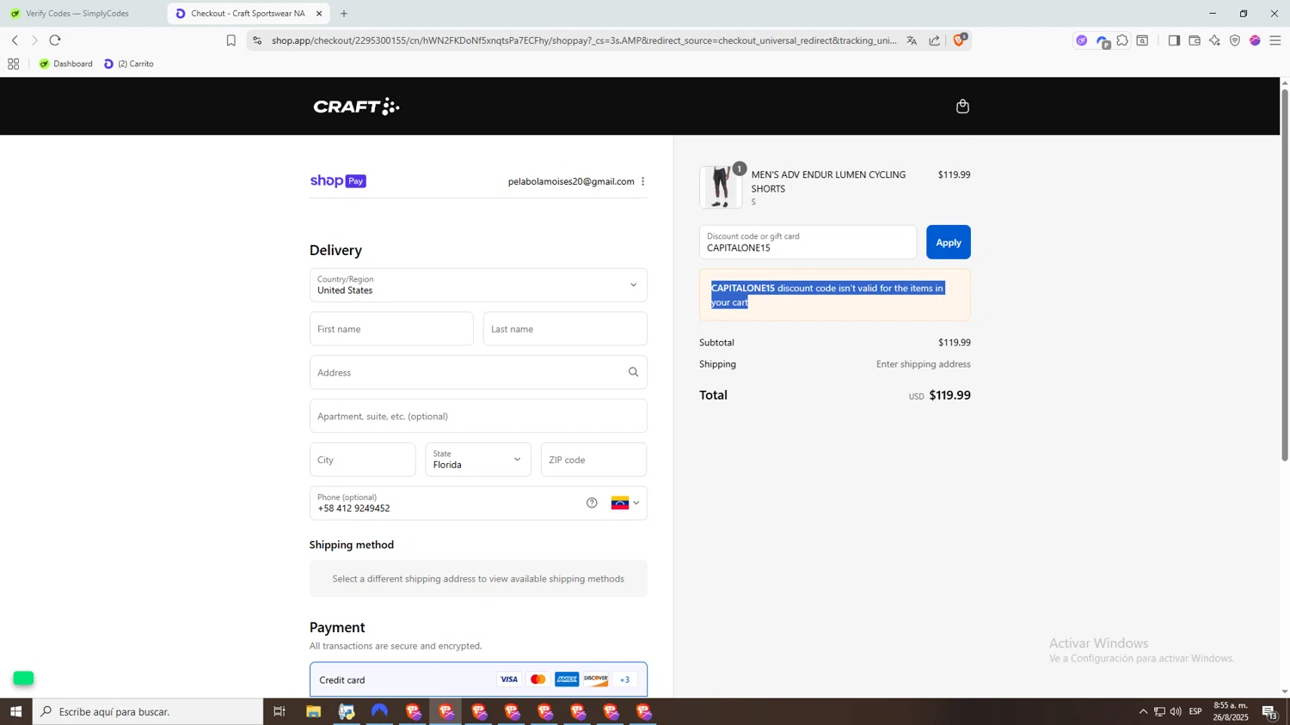The width and height of the screenshot is (1290, 725).
Task: Click the green widget button bottom-left
Action: click(x=23, y=679)
